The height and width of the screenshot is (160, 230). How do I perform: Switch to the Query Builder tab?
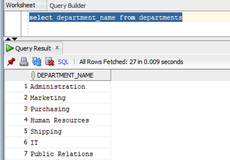[x=68, y=6]
